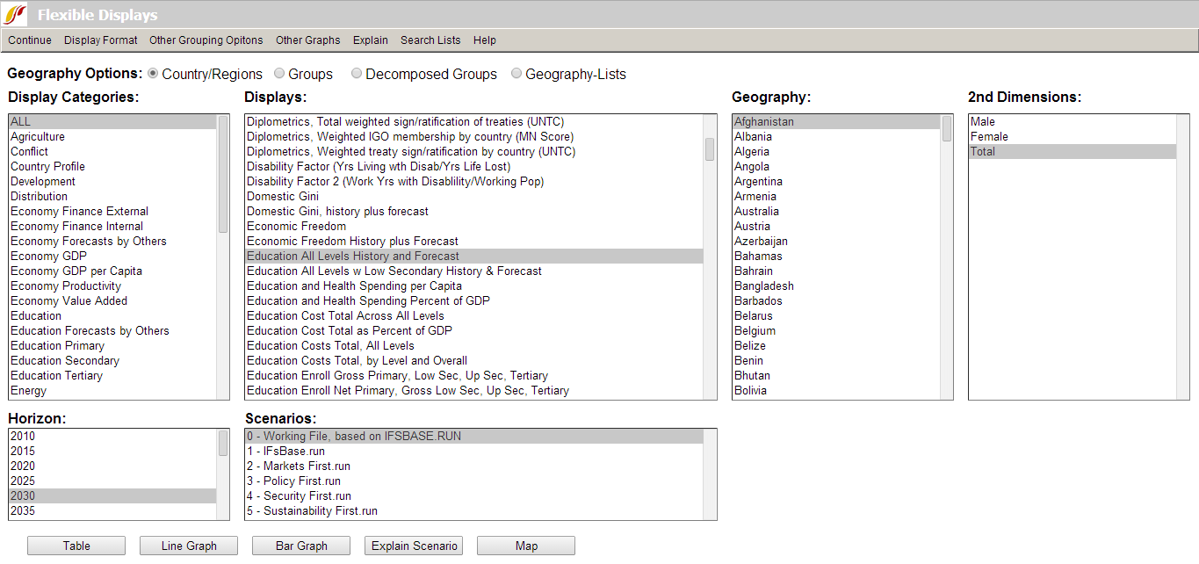Image resolution: width=1199 pixels, height=564 pixels.
Task: Show the Map view
Action: (526, 546)
